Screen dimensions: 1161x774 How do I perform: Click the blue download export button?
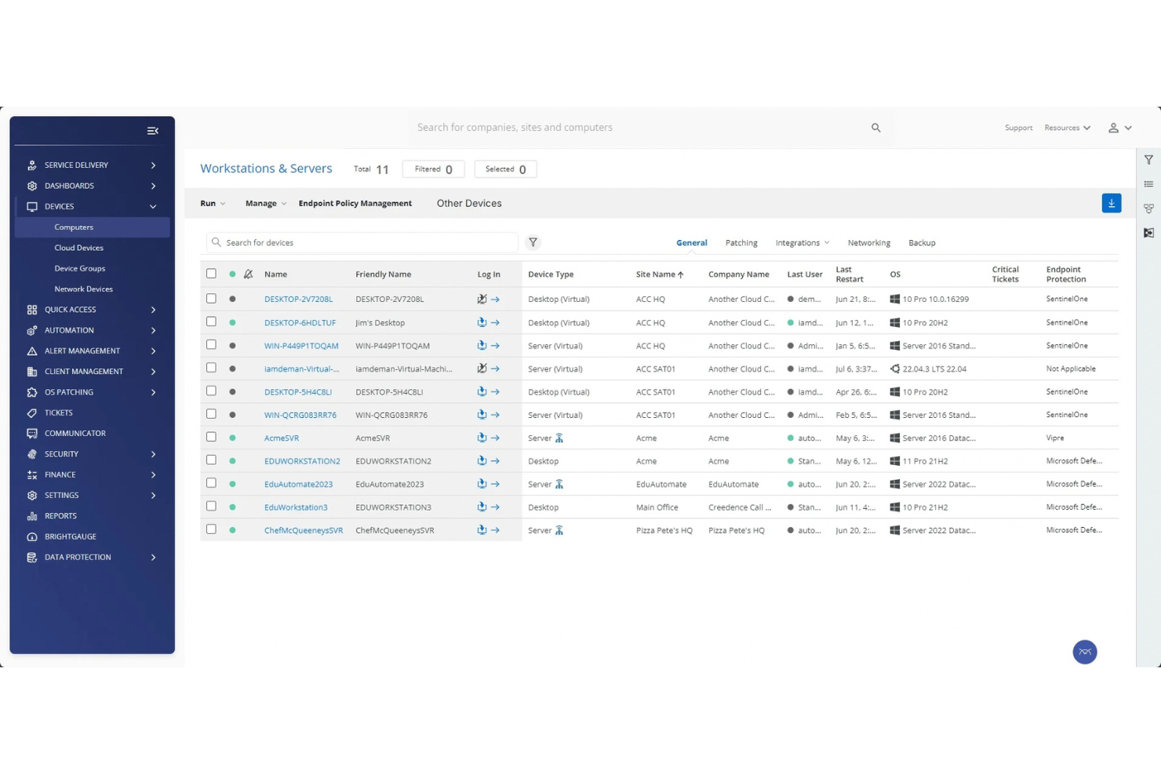click(1112, 203)
